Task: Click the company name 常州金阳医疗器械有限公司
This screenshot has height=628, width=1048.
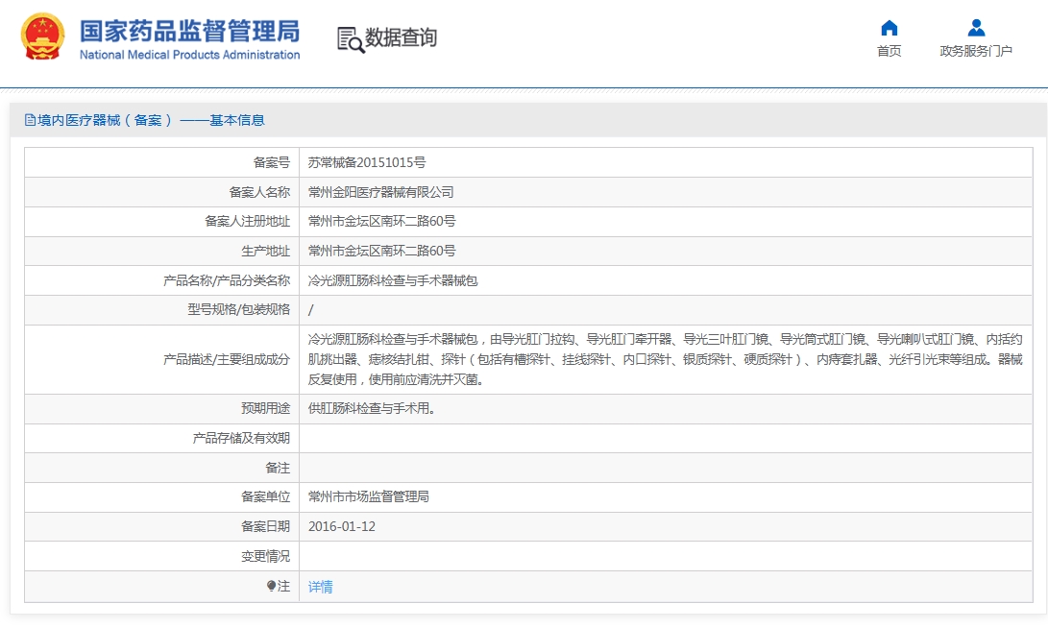Action: coord(381,192)
